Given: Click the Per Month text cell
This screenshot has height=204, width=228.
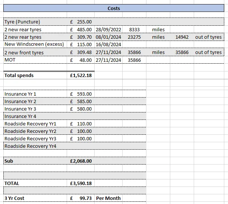Looking at the screenshot, I should pyautogui.click(x=108, y=198).
